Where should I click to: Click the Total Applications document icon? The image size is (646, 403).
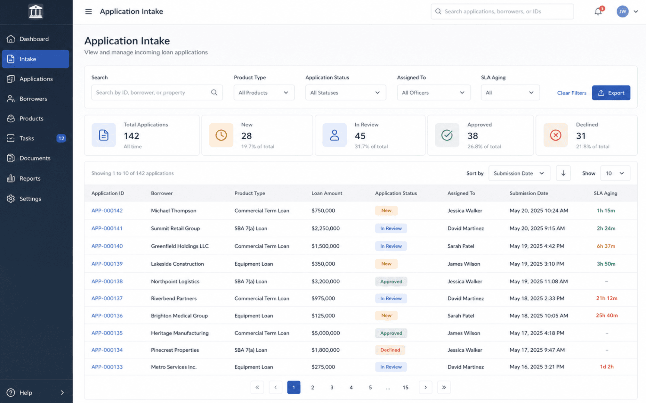[x=103, y=135]
